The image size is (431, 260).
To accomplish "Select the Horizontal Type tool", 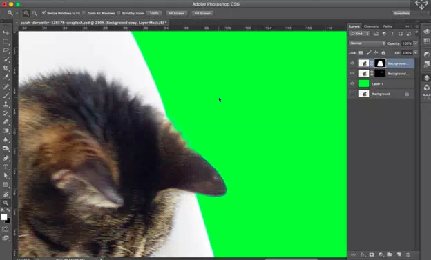I will tap(6, 167).
